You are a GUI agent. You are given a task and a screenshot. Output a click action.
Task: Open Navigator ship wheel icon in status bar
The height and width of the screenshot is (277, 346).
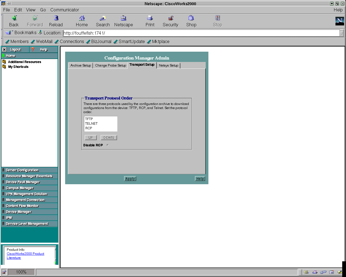306,272
